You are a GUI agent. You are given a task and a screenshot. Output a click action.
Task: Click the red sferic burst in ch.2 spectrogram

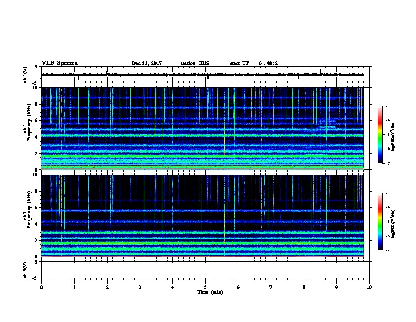point(224,240)
